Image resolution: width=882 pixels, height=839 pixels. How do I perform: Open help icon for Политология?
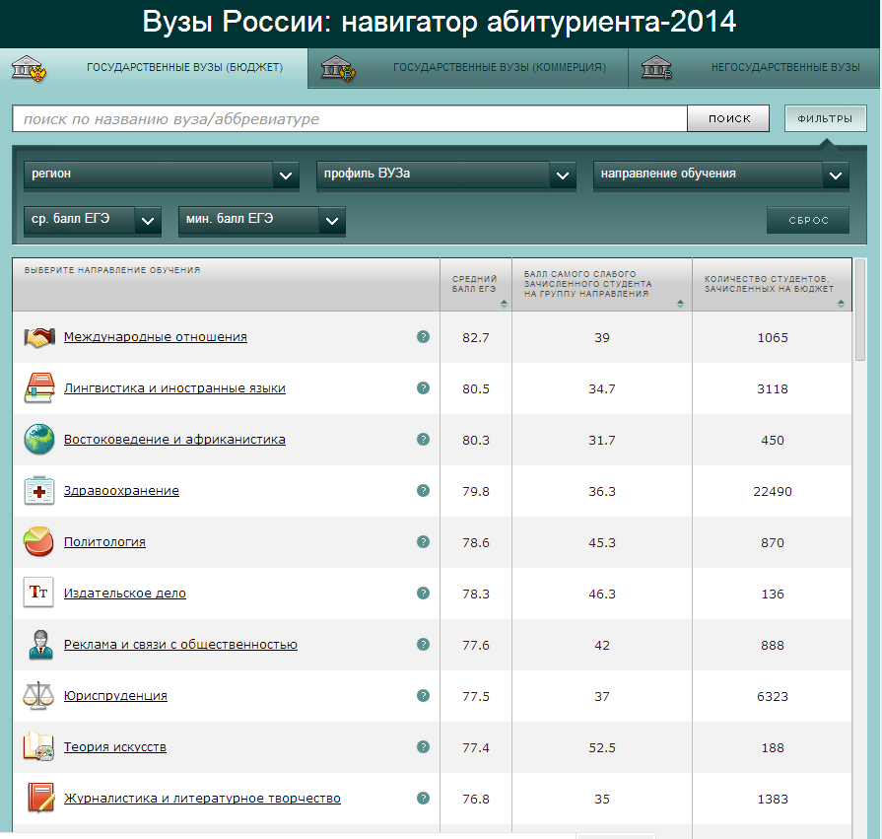(x=423, y=541)
